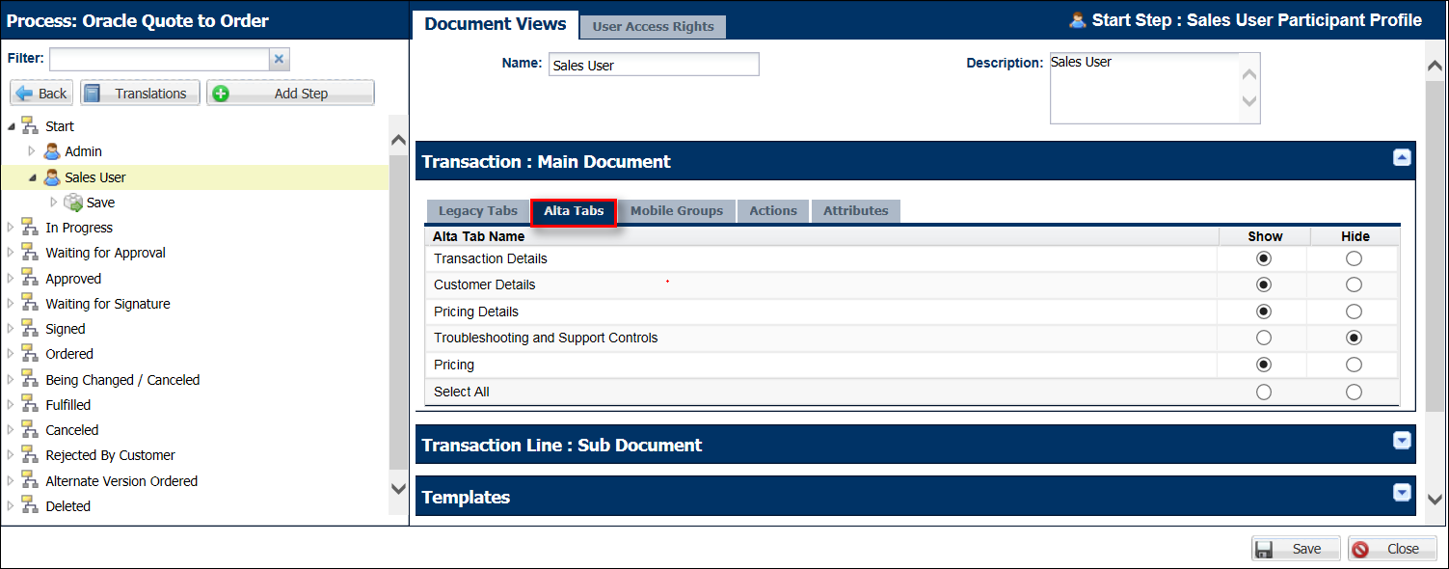1449x569 pixels.
Task: Click the Filter text field
Action: (x=159, y=60)
